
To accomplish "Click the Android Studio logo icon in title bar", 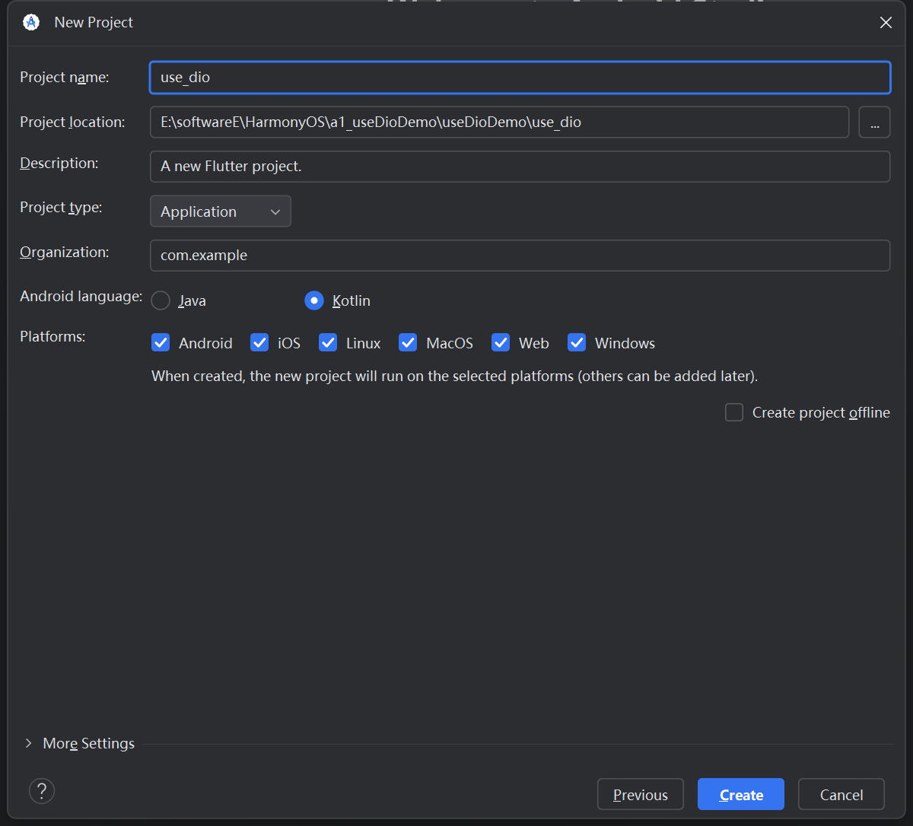I will coord(31,22).
